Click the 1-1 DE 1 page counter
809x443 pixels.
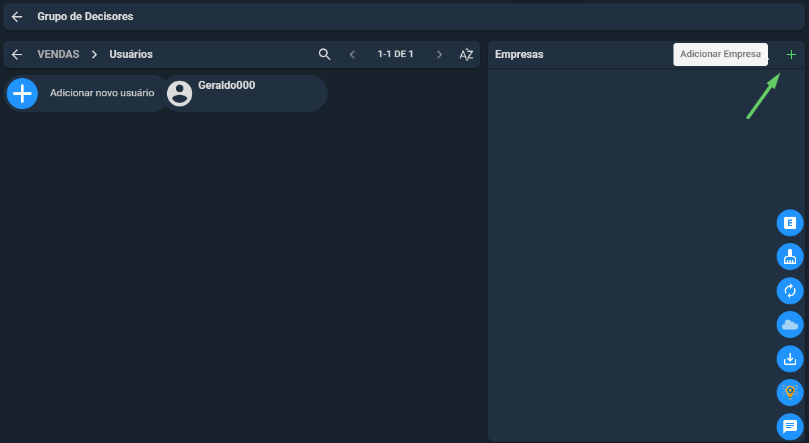click(x=396, y=55)
